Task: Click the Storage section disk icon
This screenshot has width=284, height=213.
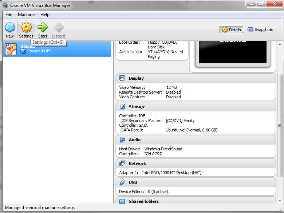Action: click(x=122, y=107)
